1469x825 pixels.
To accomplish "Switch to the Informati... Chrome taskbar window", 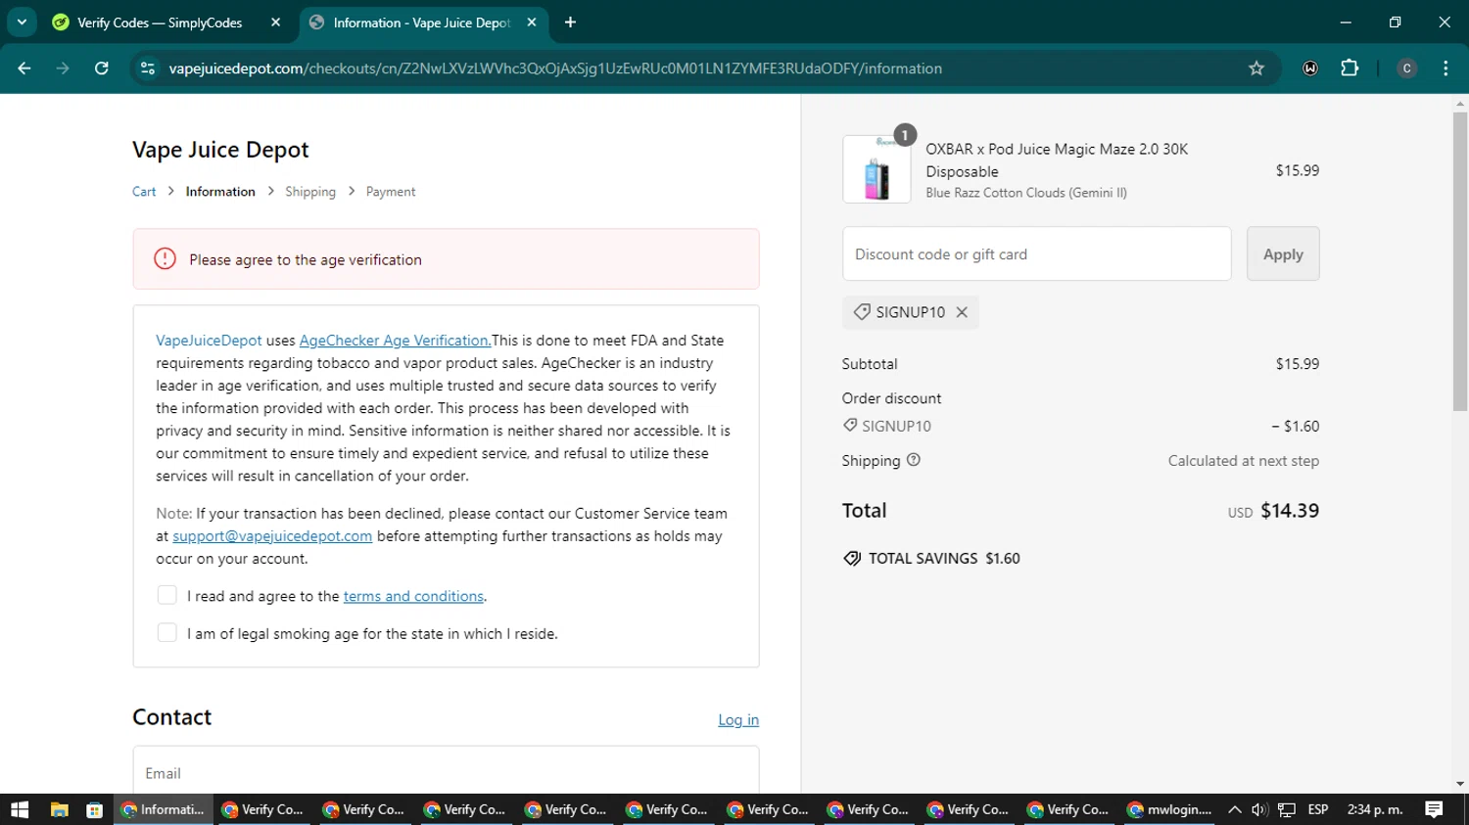I will click(164, 809).
